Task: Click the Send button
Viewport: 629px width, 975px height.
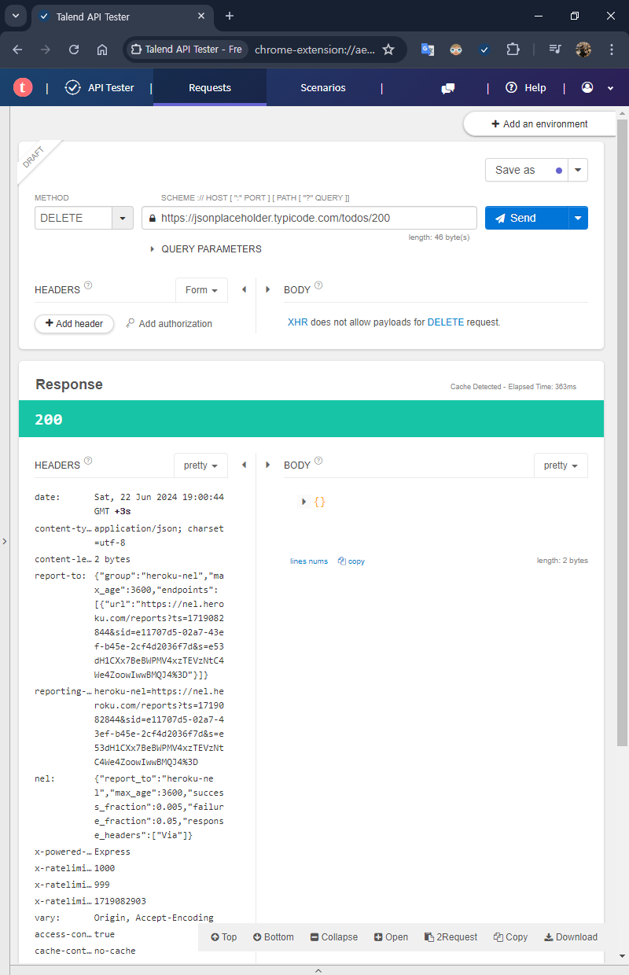Action: (x=527, y=218)
